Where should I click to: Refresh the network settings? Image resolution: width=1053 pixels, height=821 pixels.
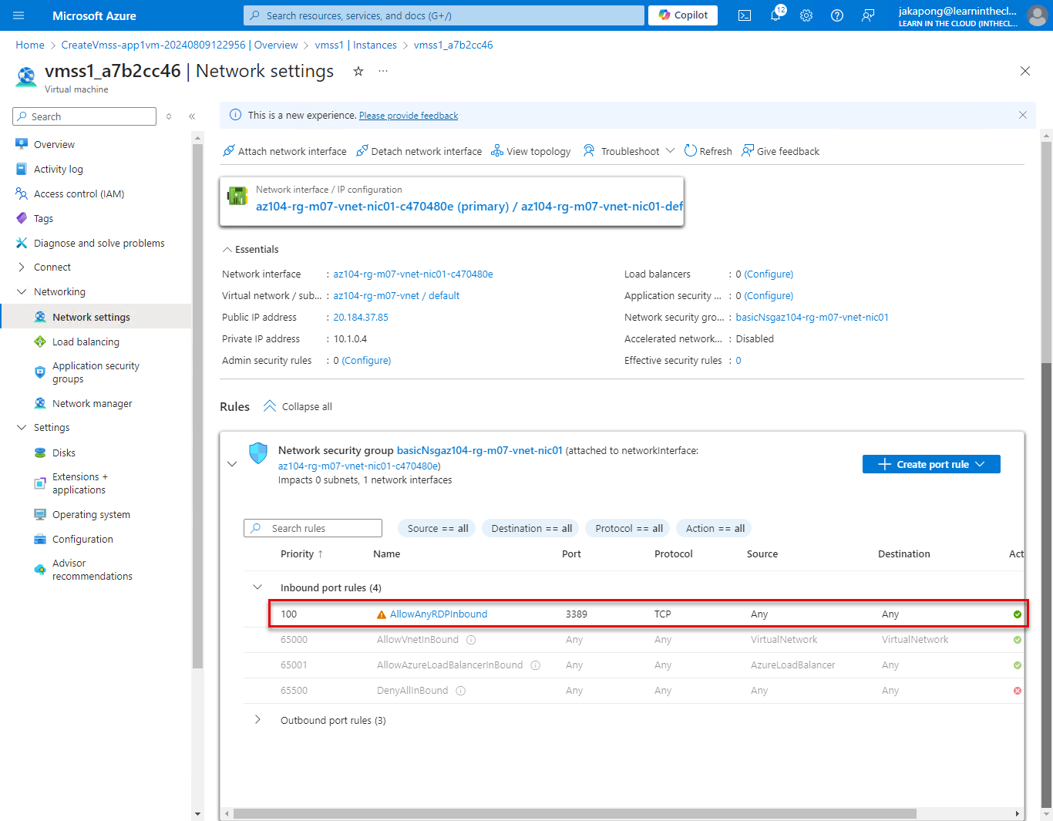point(708,151)
